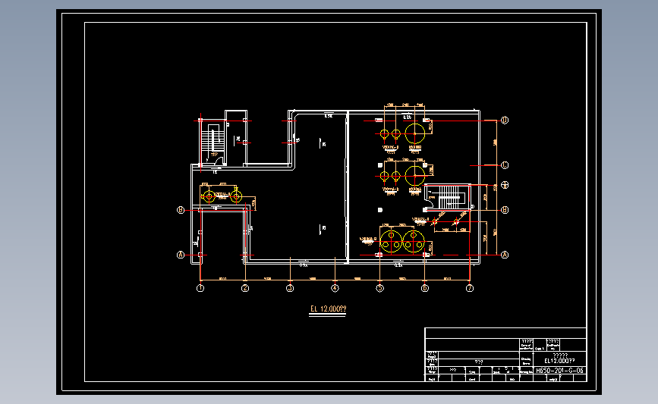Pick grid bubble B on the right side
658x404 pixels.
click(x=505, y=210)
